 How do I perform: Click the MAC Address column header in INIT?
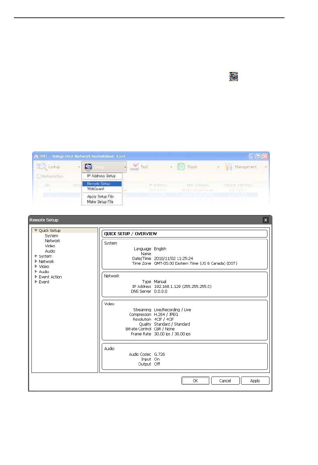tap(198, 185)
